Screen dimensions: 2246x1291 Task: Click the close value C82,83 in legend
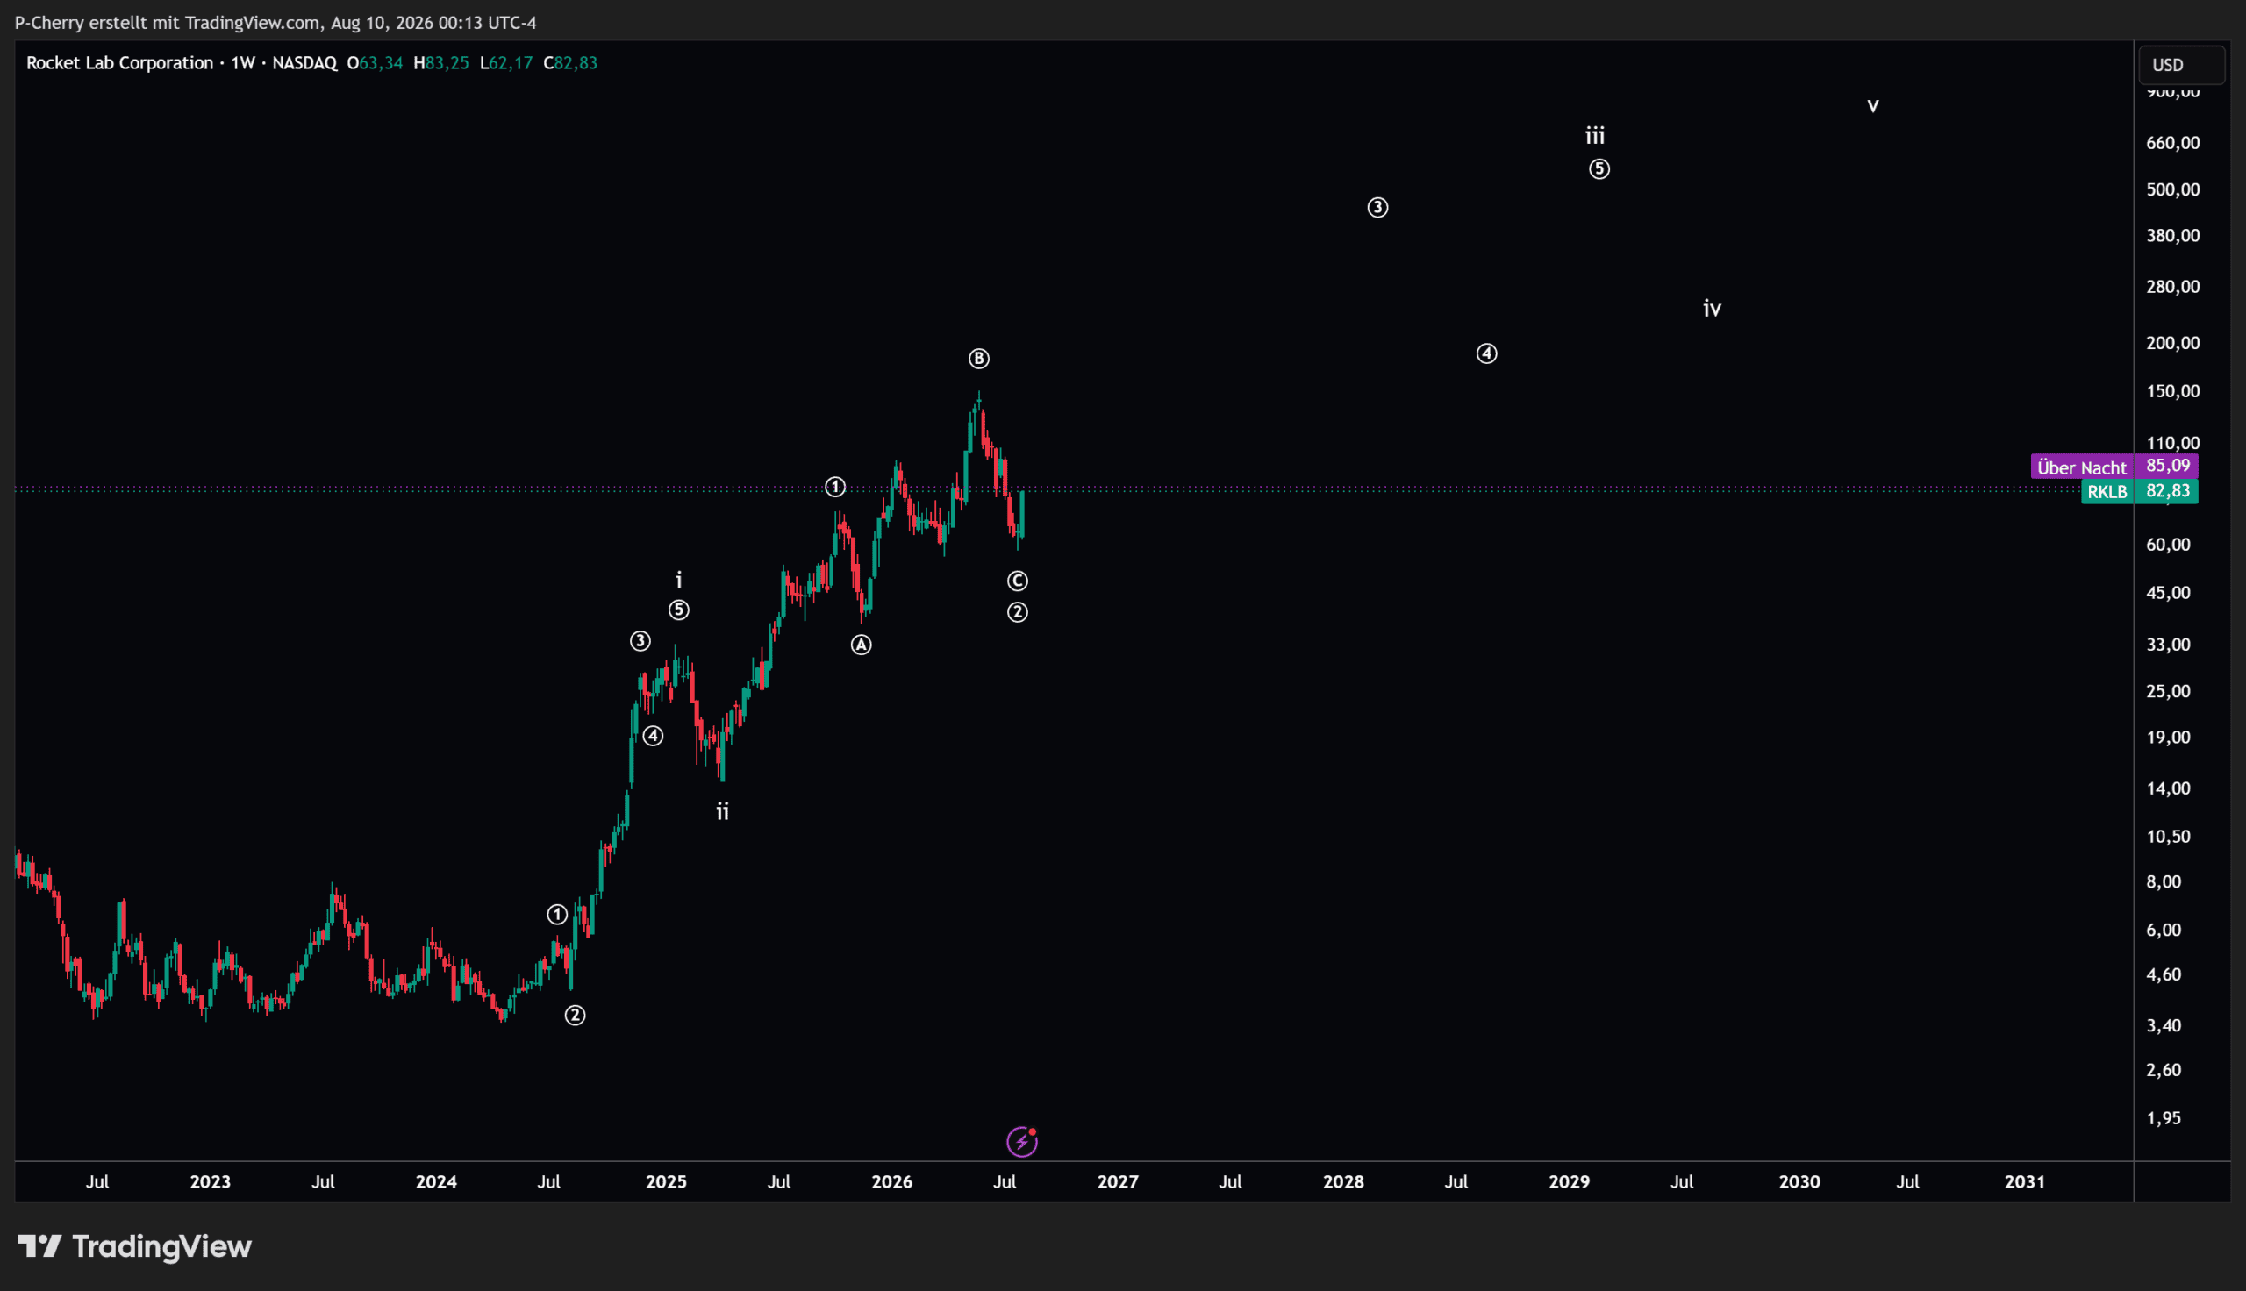570,63
